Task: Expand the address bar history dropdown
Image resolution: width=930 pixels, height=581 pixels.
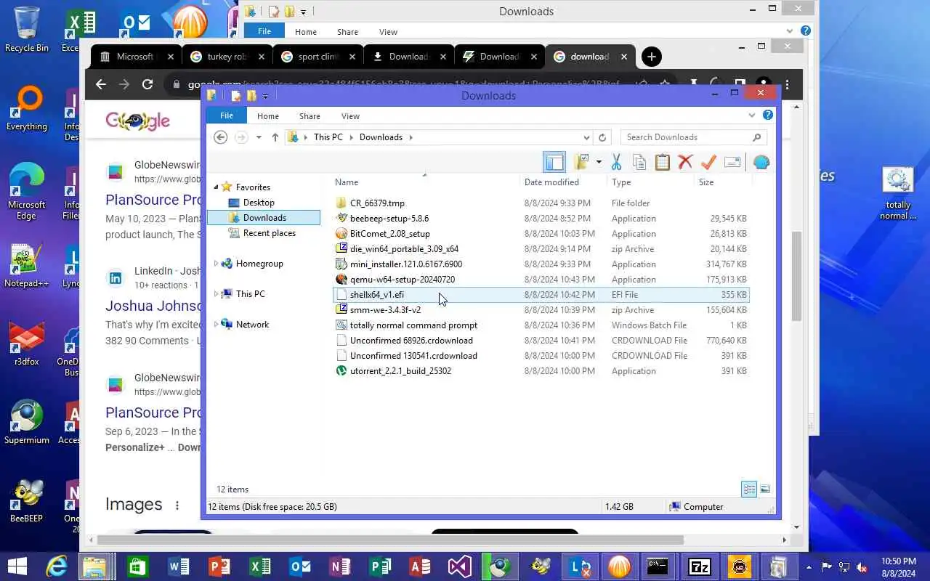Action: (586, 137)
